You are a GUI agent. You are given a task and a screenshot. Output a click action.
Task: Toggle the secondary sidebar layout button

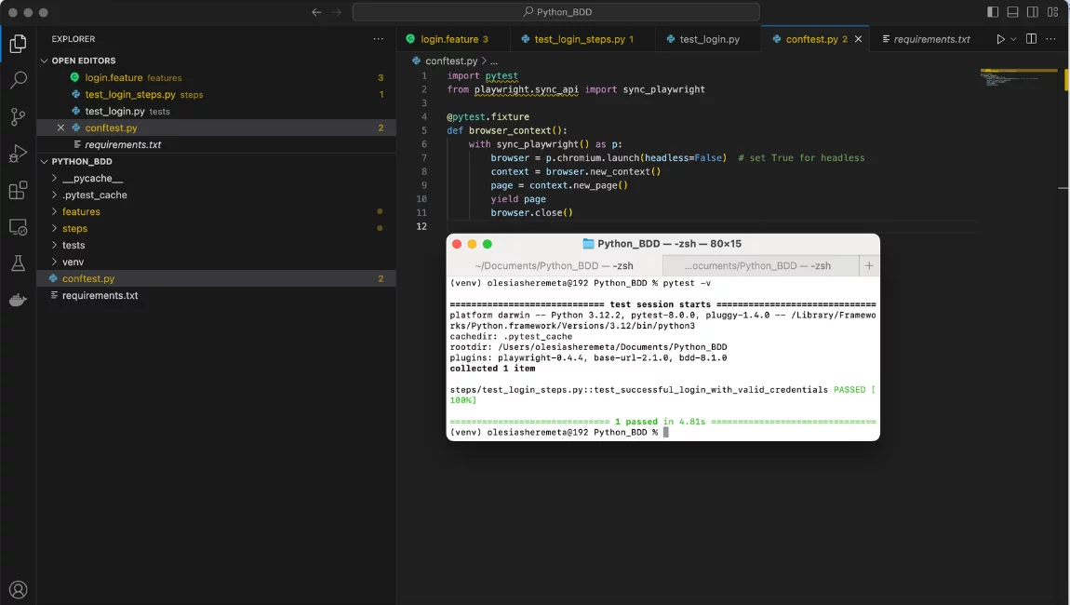tap(1034, 12)
